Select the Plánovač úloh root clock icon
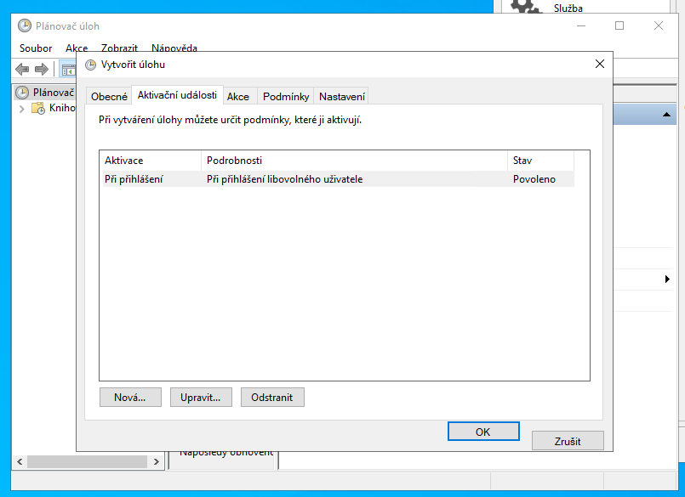The height and width of the screenshot is (497, 685). point(23,93)
